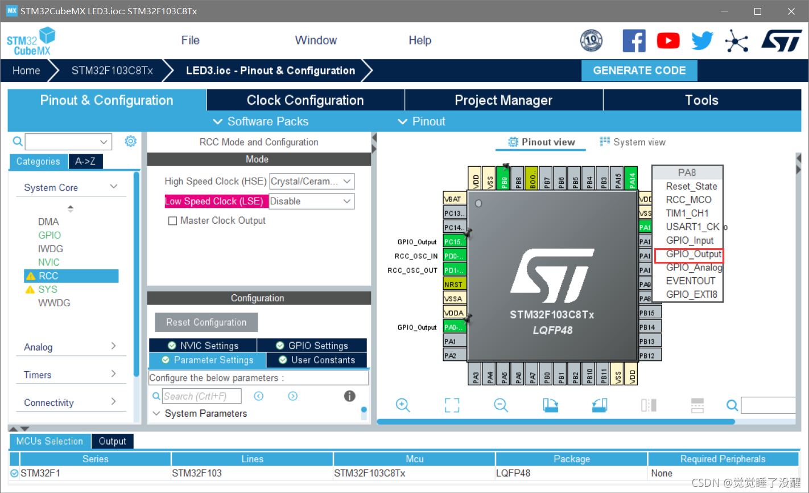Click STM32F103C8Tx in the breadcrumb
This screenshot has width=809, height=493.
pos(112,71)
